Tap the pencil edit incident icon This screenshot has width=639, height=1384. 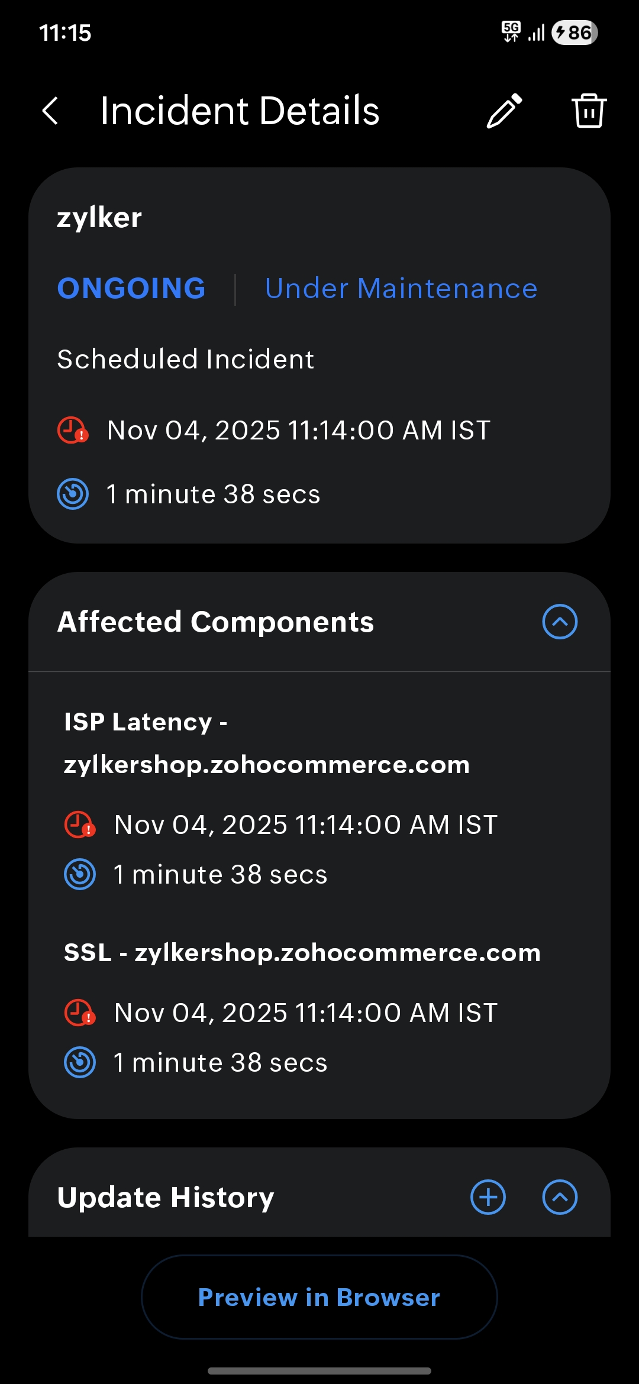point(504,111)
